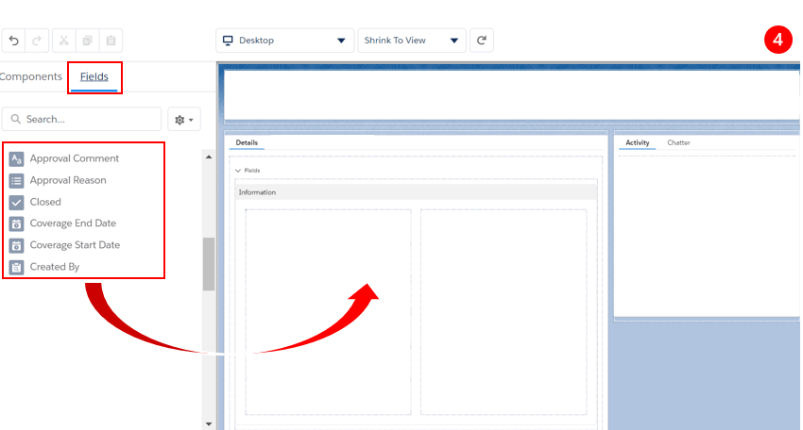Select the Closed field label
The height and width of the screenshot is (430, 803).
(45, 202)
